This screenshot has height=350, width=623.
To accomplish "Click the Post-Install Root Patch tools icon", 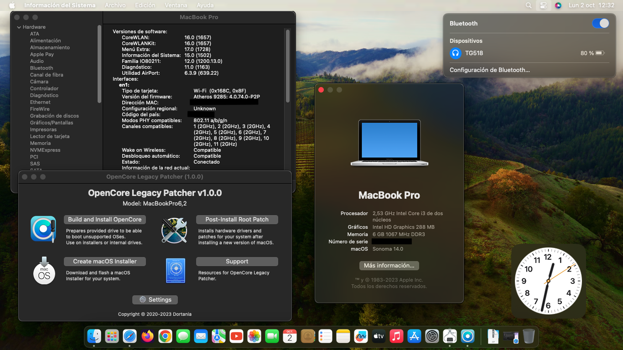I will tap(174, 230).
